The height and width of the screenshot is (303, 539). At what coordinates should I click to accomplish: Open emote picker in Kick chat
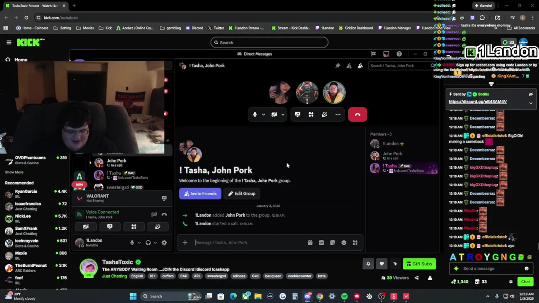(526, 268)
